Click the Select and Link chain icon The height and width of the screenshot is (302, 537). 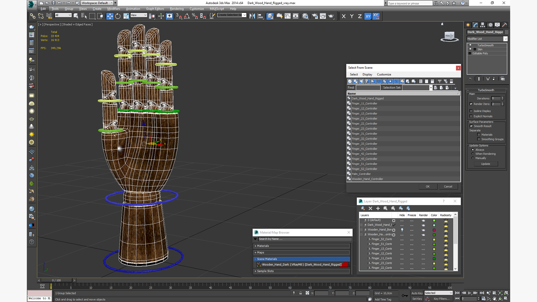click(x=33, y=16)
